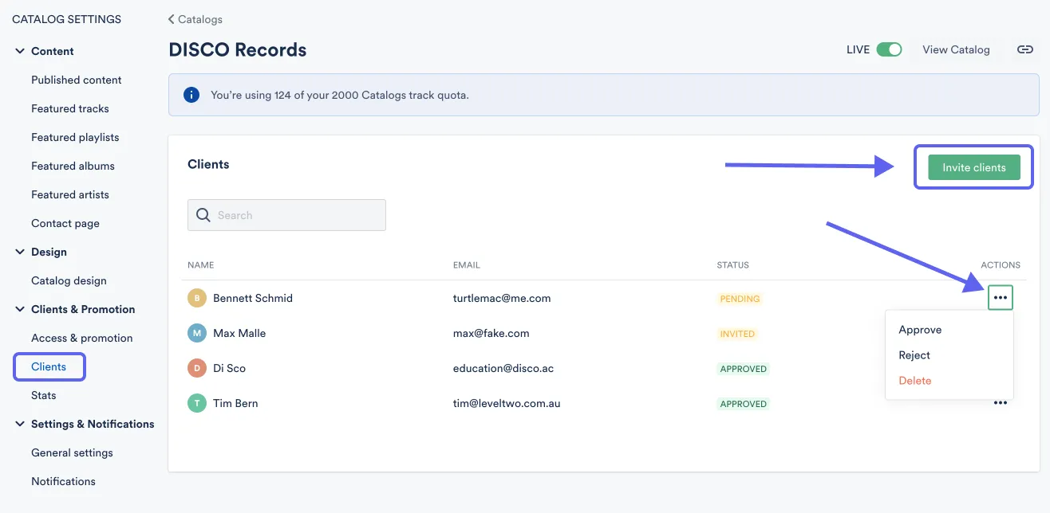
Task: Open actions menu for Bennett Schmid
Action: (x=1000, y=298)
